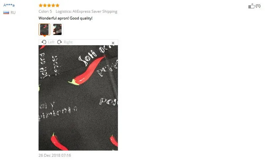Click the third orange rating star
This screenshot has height=162, width=265.
click(49, 5)
